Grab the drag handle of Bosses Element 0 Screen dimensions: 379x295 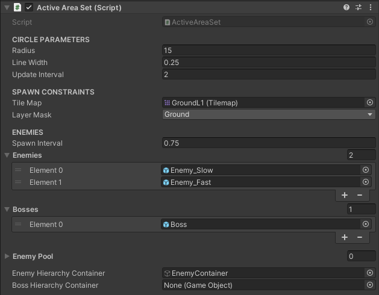pos(18,224)
